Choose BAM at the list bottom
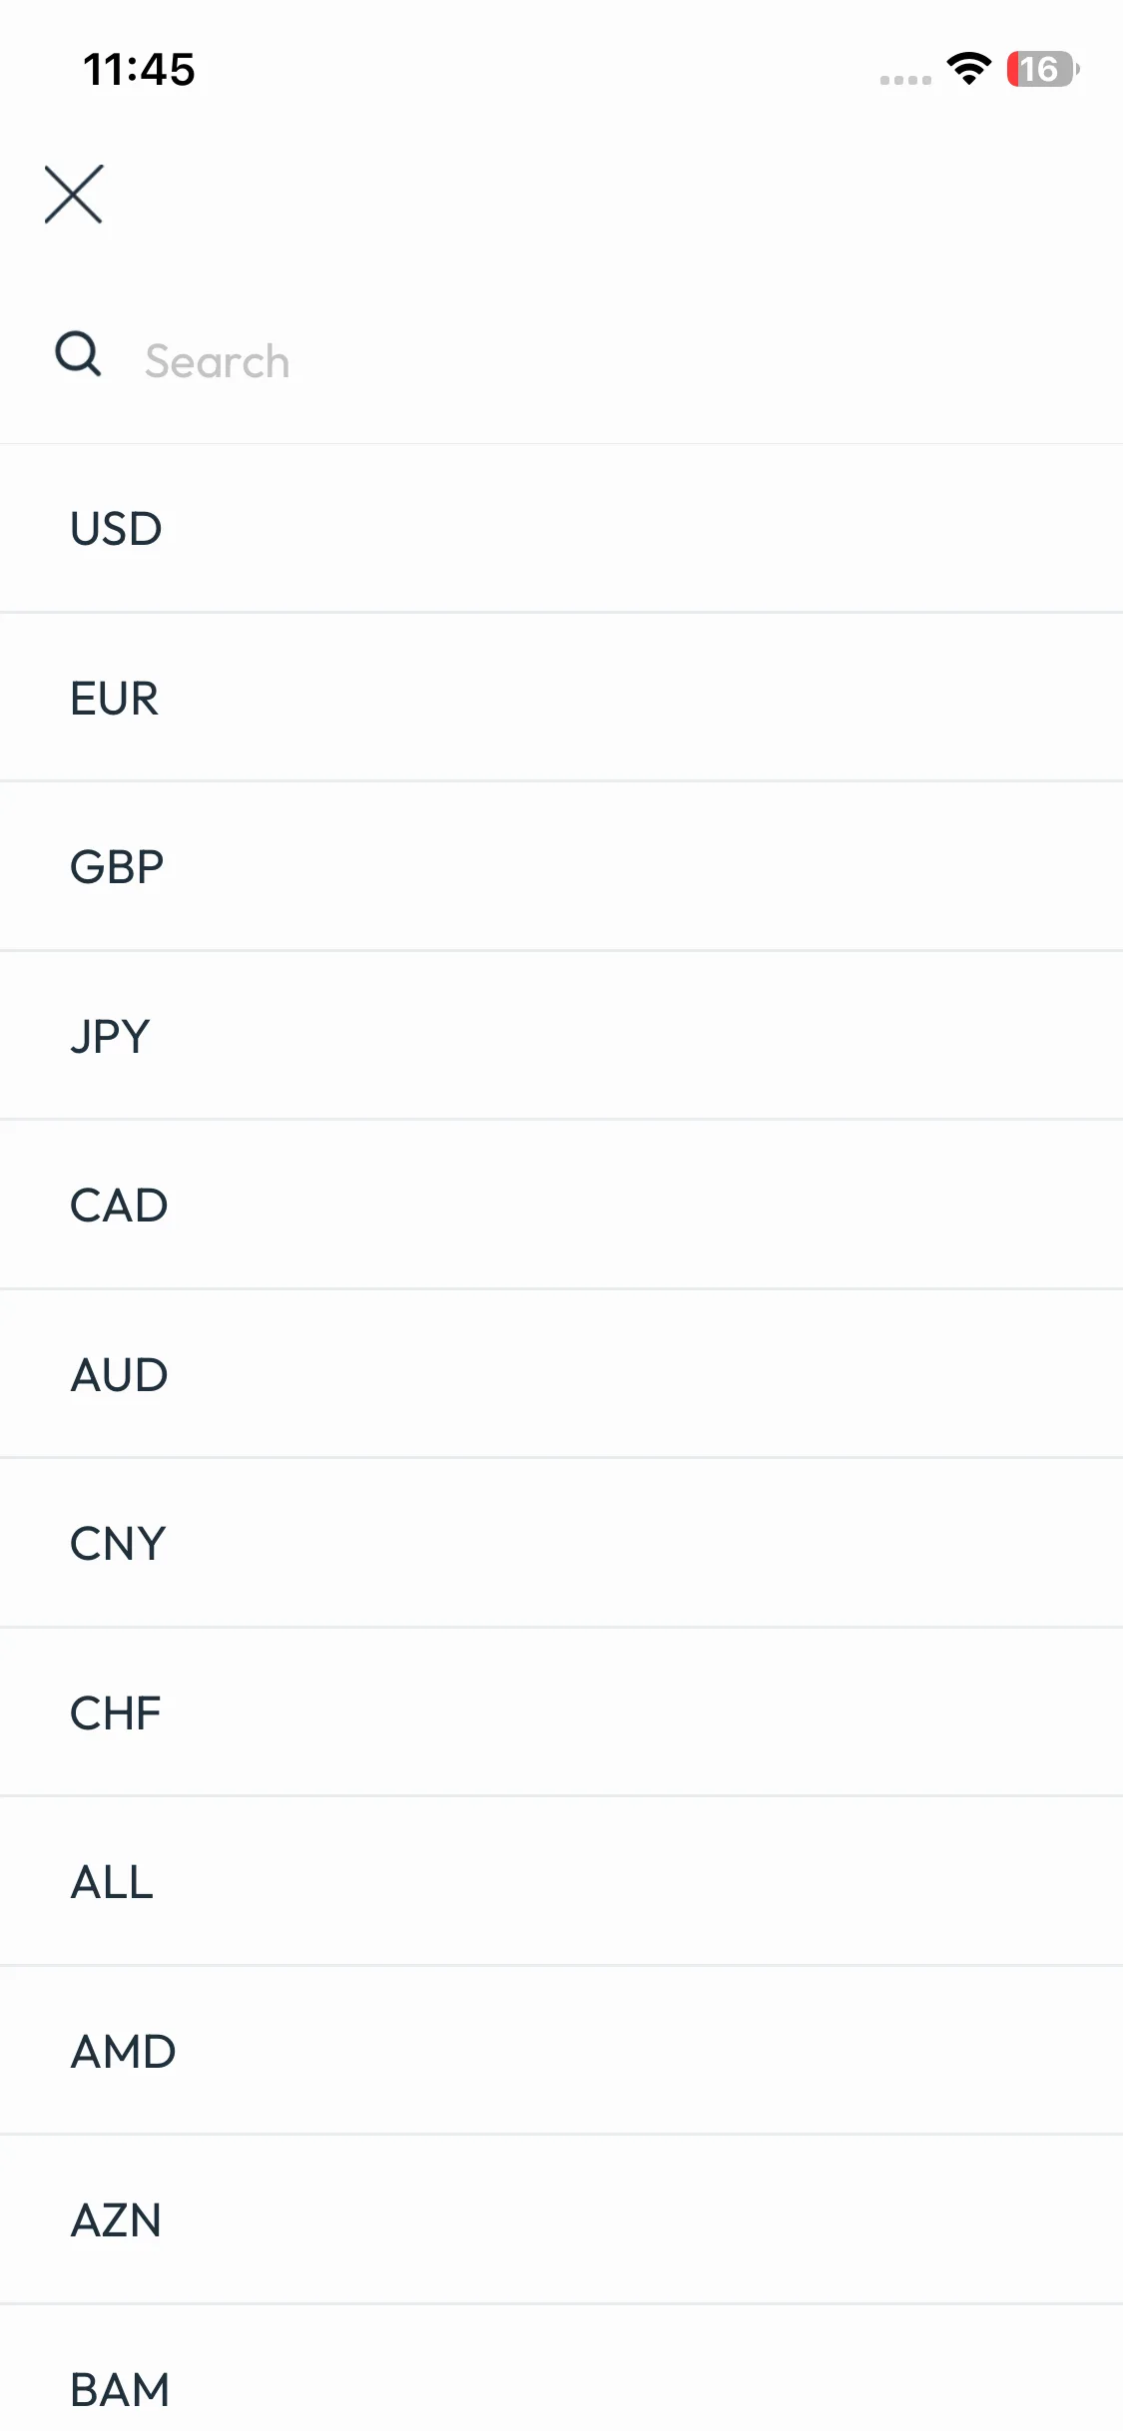1123x2431 pixels. (120, 2389)
